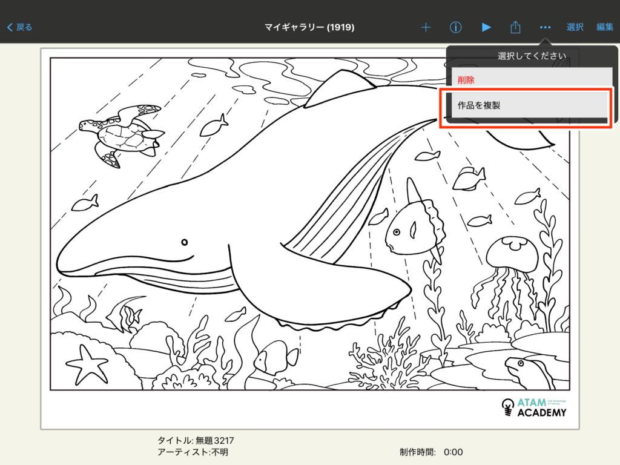Click the three-dot more options icon
The height and width of the screenshot is (465, 620).
tap(546, 27)
